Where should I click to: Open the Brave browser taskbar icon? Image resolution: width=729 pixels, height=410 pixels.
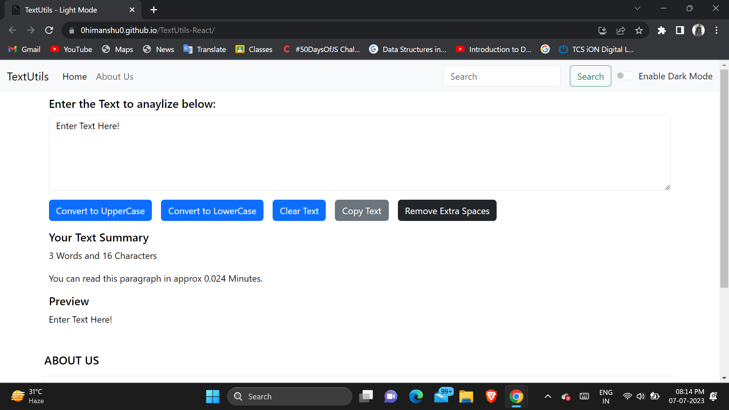tap(491, 396)
